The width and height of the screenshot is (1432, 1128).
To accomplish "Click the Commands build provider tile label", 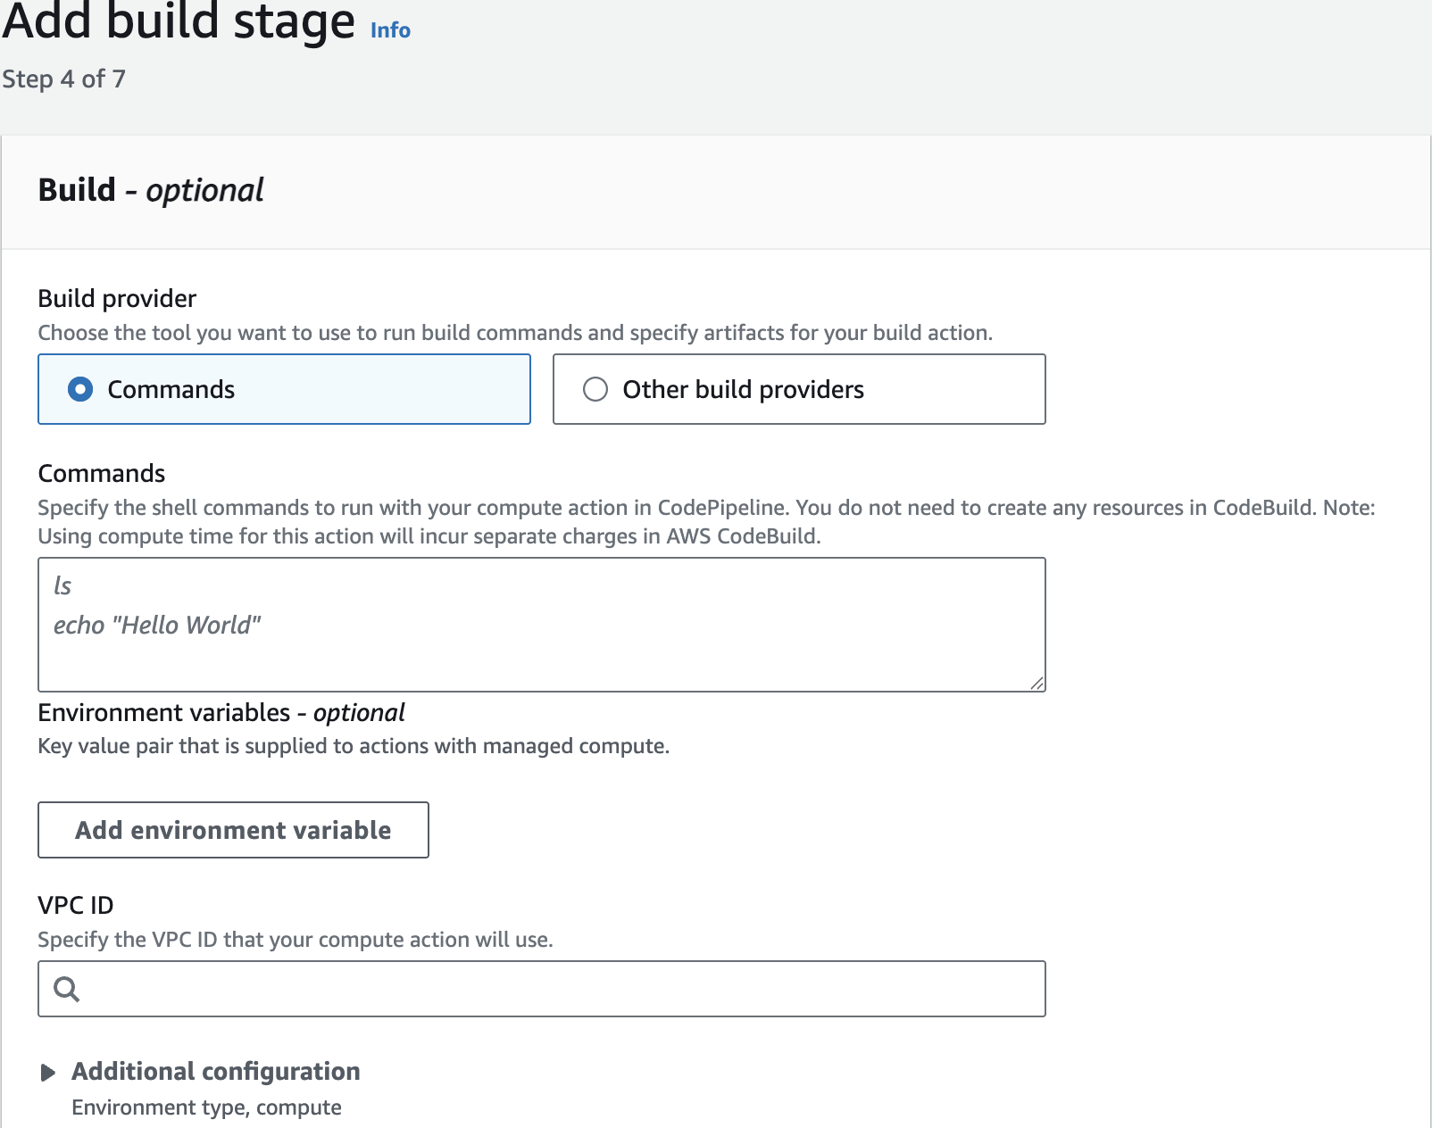I will point(171,389).
